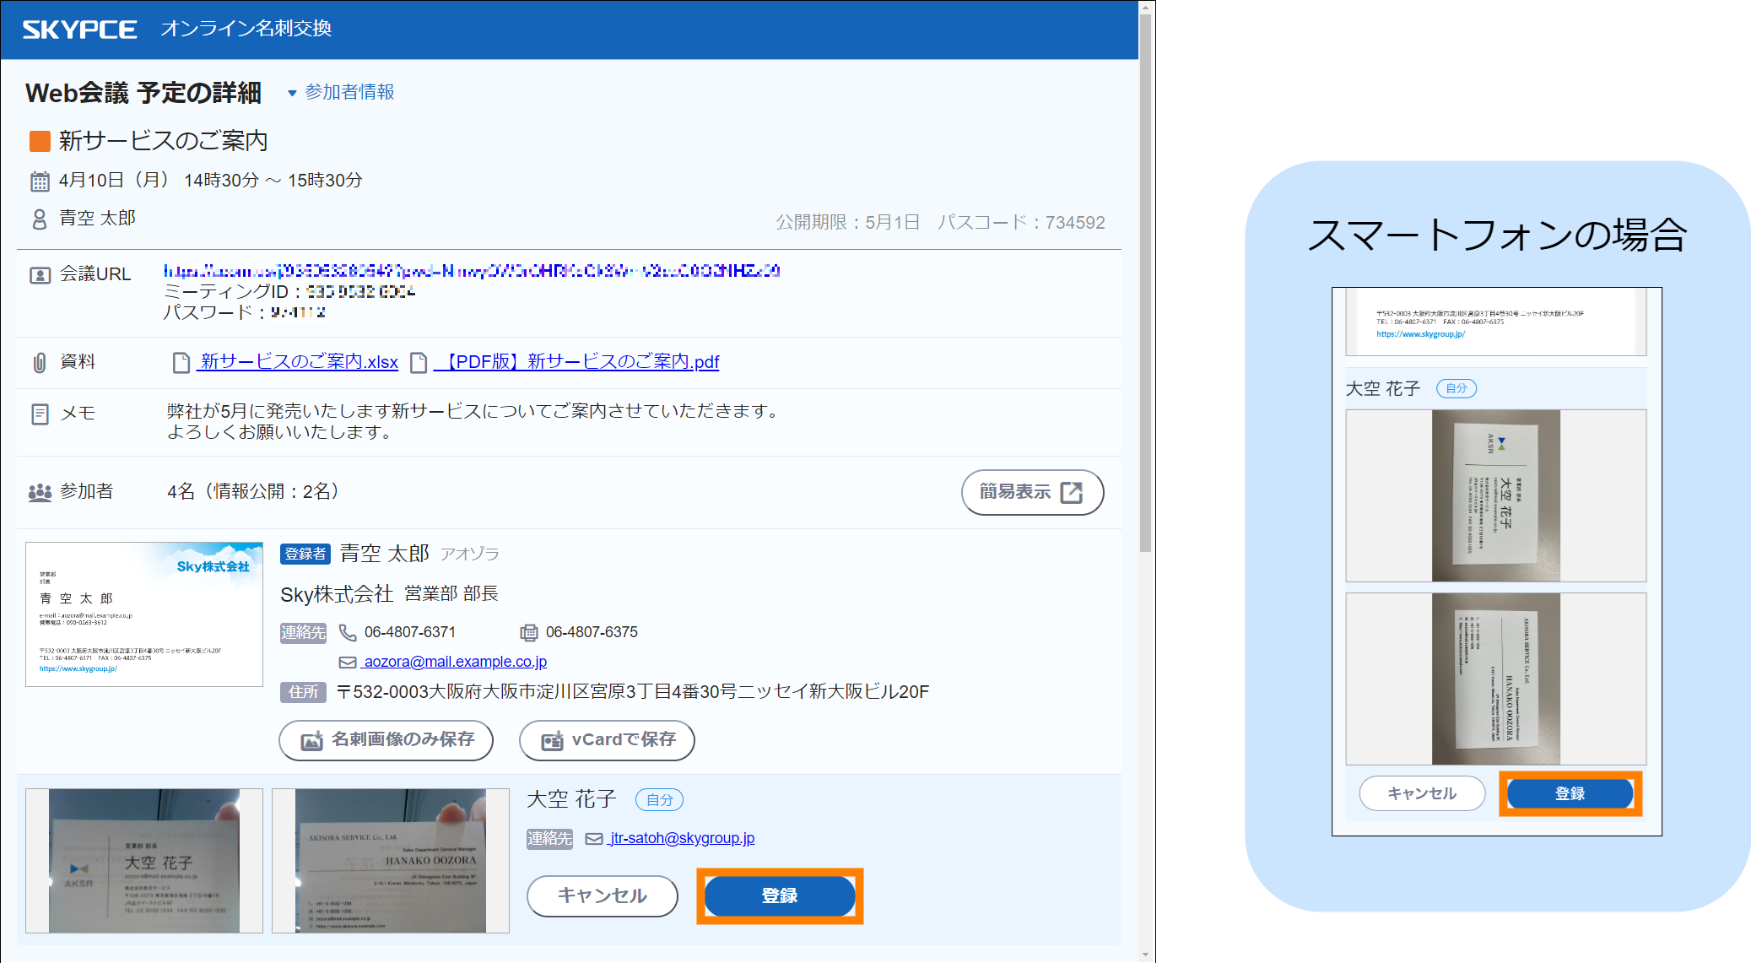1751x963 pixels.
Task: Click the メモ note icon
Action: pos(40,414)
